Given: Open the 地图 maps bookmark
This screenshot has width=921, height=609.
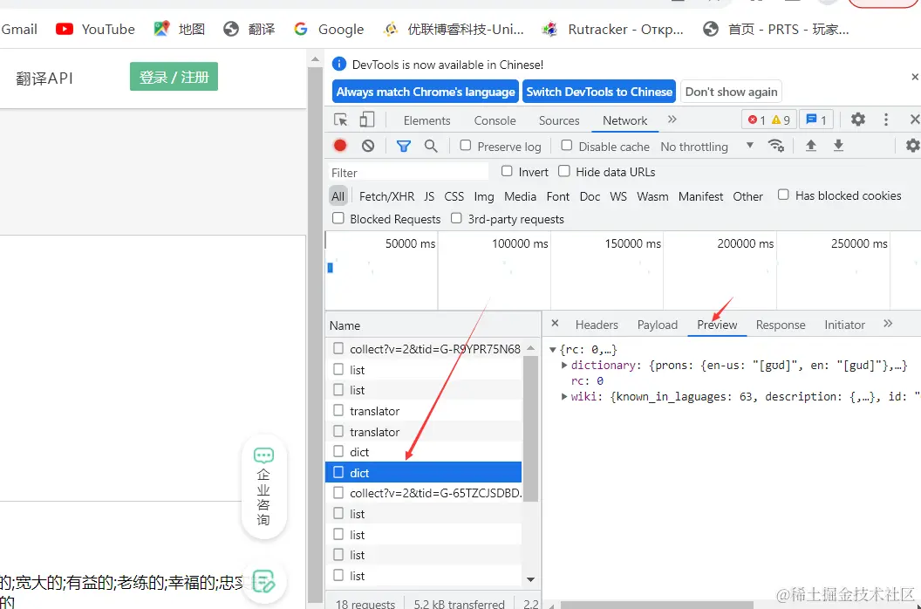Looking at the screenshot, I should pyautogui.click(x=179, y=29).
